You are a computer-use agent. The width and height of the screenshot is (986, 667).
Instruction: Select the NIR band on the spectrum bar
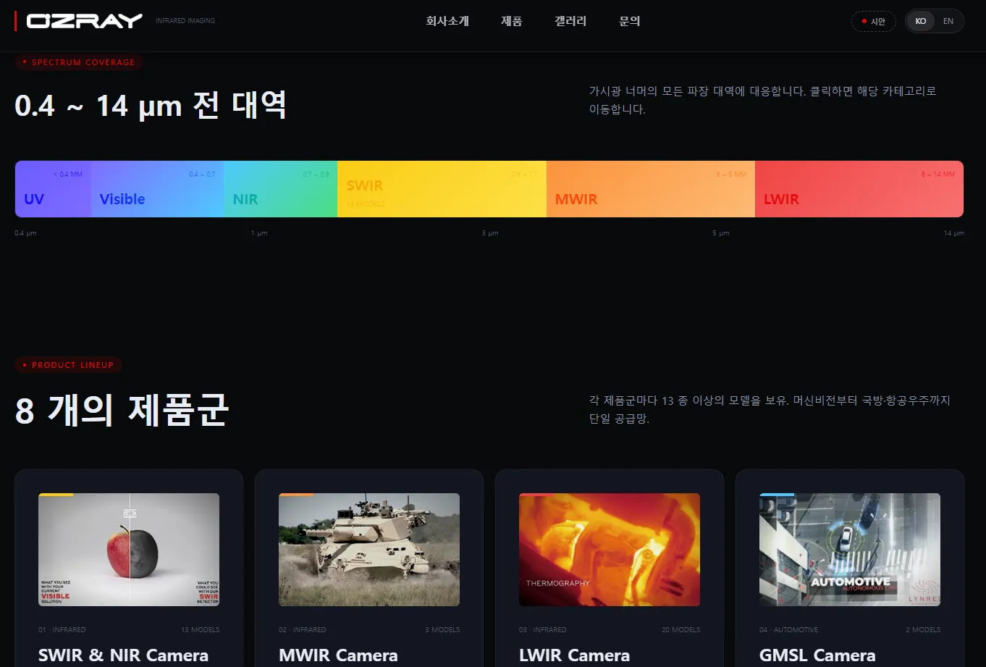coord(279,189)
